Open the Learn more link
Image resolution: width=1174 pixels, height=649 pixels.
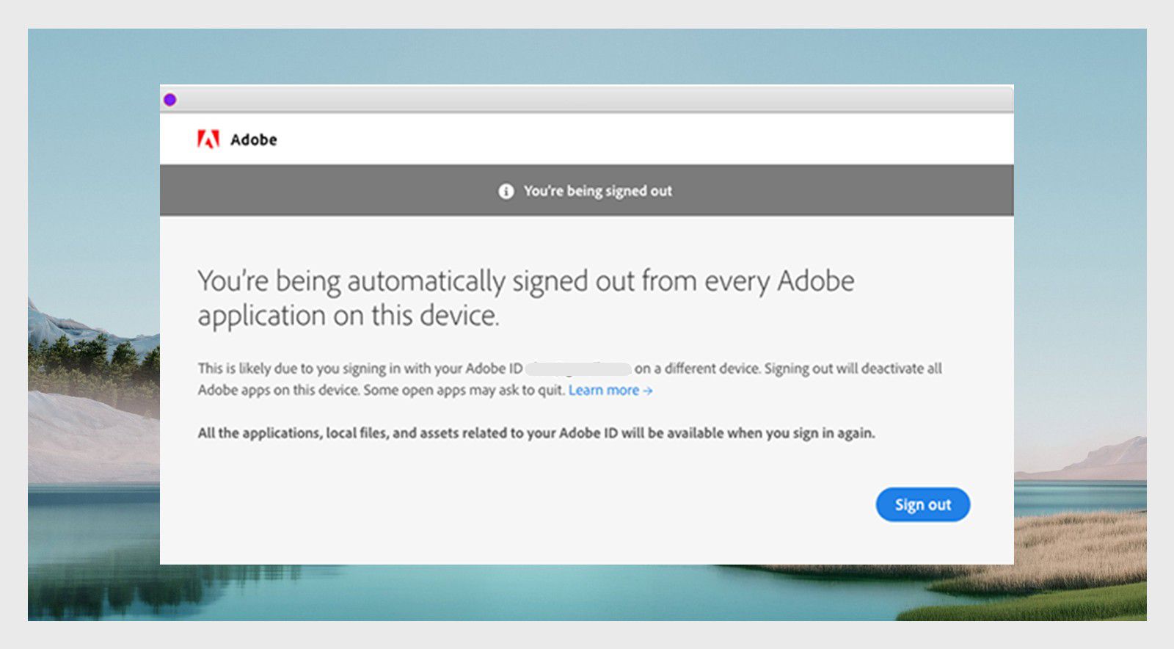pyautogui.click(x=603, y=391)
